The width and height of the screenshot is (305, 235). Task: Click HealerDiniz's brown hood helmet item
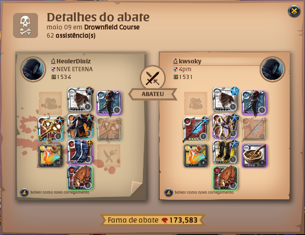pyautogui.click(x=80, y=100)
